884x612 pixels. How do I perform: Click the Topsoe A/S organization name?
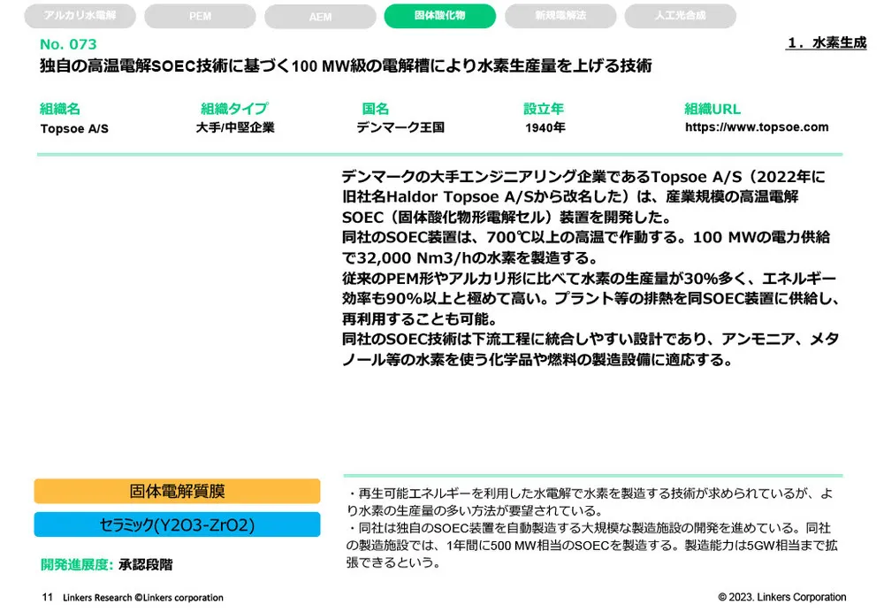[74, 128]
